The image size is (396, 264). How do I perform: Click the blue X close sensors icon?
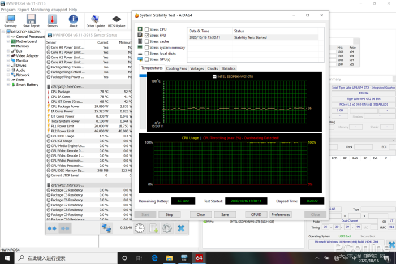pyautogui.click(x=181, y=228)
